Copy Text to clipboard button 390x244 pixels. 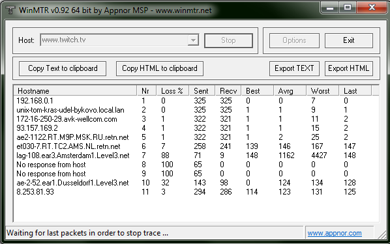tap(63, 68)
